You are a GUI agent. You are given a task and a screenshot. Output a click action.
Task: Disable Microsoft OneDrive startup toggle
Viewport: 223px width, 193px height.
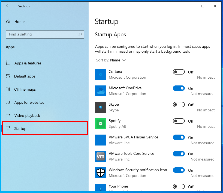point(179,88)
